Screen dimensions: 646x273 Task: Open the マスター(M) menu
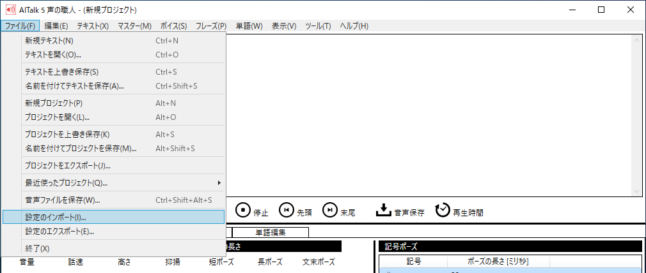(135, 26)
